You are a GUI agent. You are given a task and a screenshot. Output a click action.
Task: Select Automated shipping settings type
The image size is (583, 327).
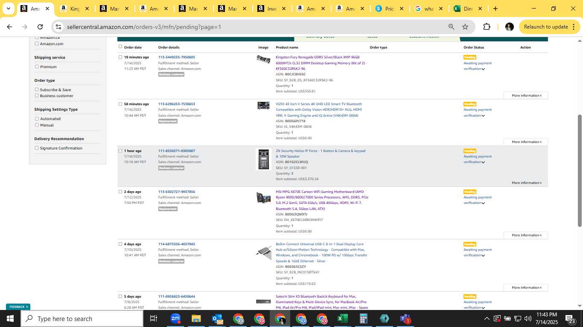(x=37, y=119)
